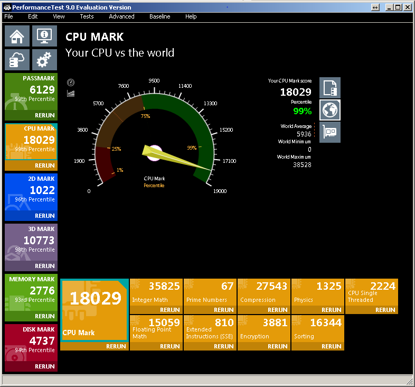Open the settings gears icon

[44, 60]
